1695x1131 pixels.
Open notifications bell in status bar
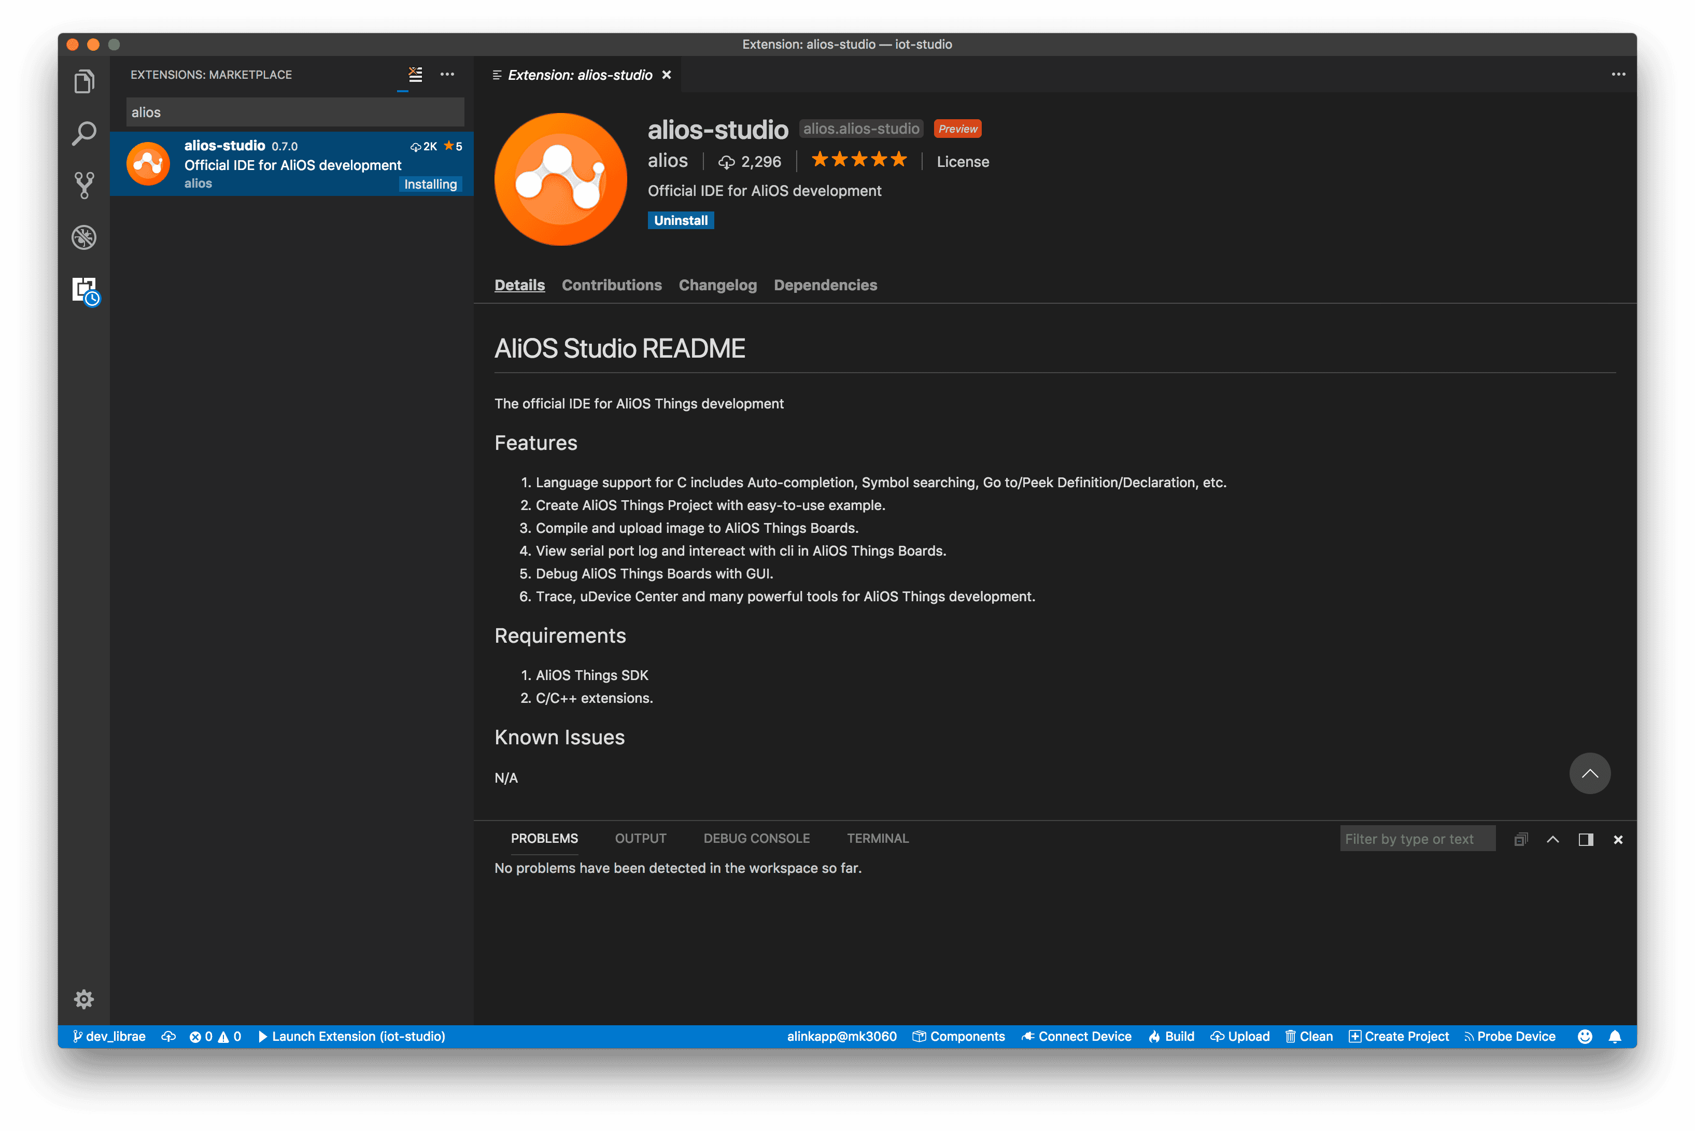(1615, 1037)
